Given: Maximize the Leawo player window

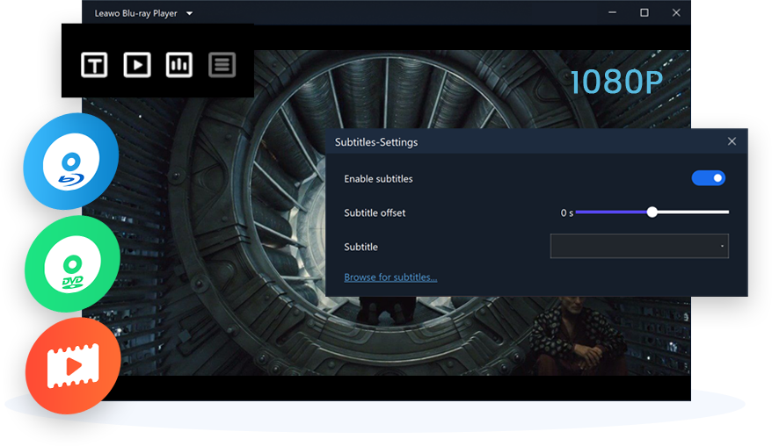Looking at the screenshot, I should pyautogui.click(x=645, y=12).
